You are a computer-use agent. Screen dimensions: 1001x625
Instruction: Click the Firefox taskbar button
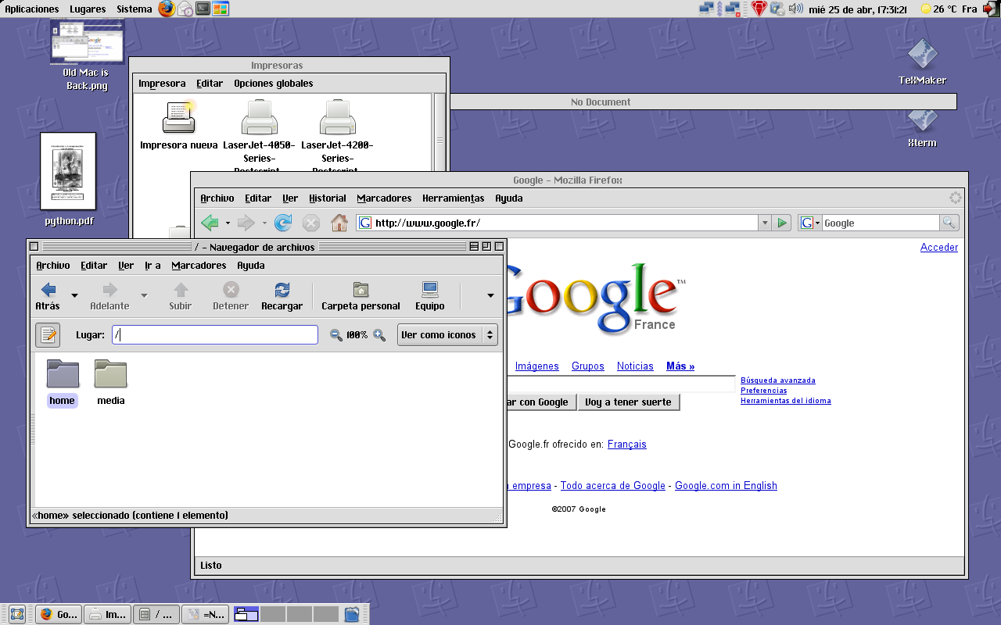59,614
